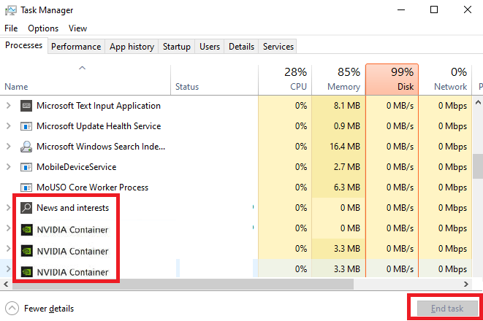This screenshot has height=321, width=483.
Task: Switch to the Performance tab
Action: pos(77,47)
